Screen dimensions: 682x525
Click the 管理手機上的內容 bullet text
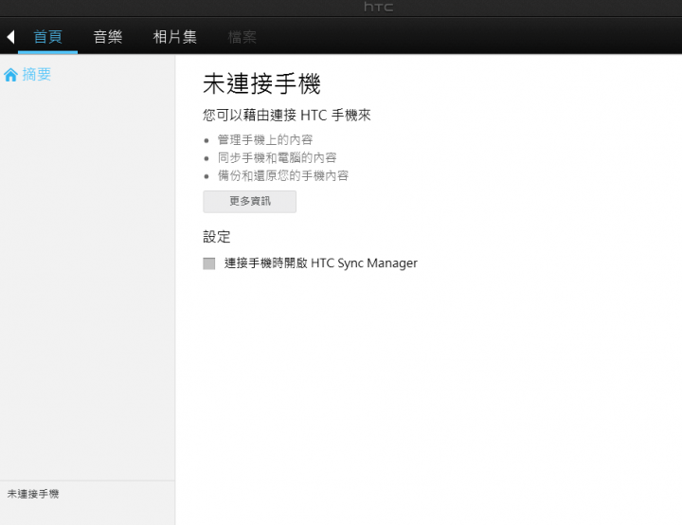click(265, 139)
